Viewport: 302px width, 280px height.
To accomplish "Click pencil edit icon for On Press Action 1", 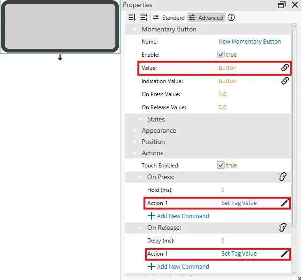I will pyautogui.click(x=284, y=203).
